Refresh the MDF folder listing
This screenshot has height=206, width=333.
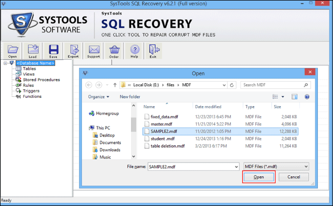click(232, 85)
